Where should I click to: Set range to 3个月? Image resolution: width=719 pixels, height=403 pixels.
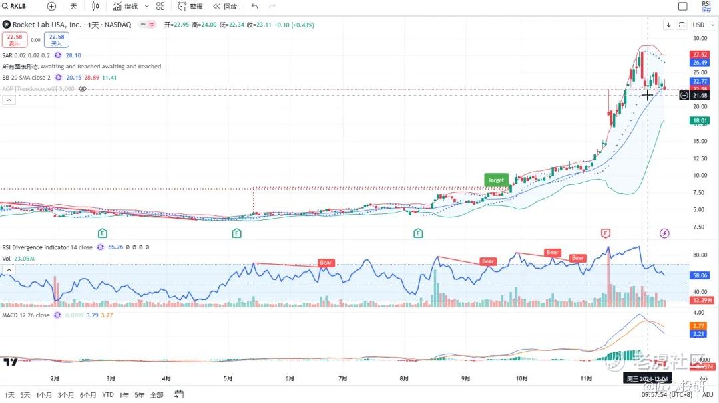point(66,395)
